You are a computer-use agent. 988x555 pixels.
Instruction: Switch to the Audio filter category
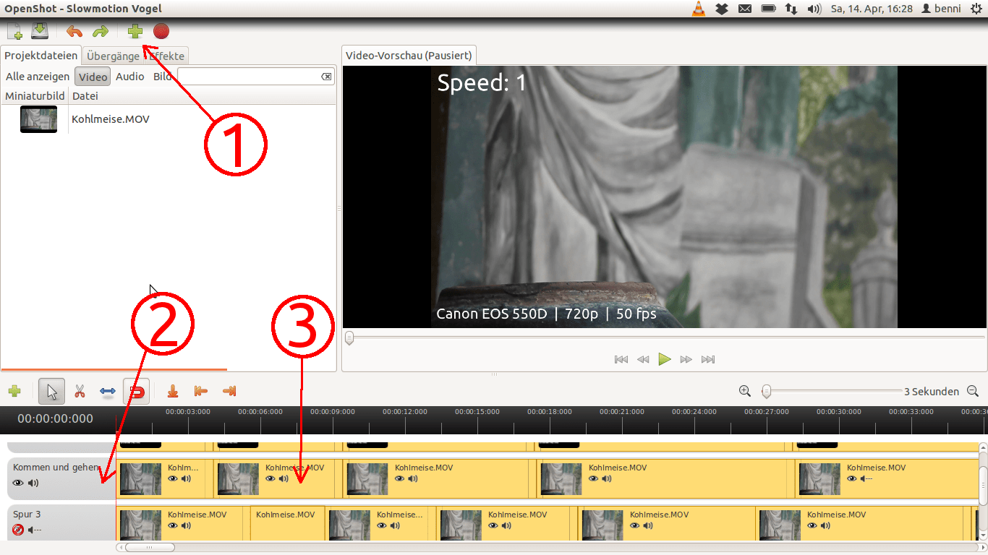129,76
